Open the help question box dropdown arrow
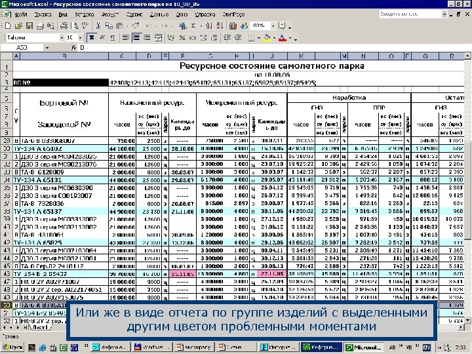The width and height of the screenshot is (472, 354). (444, 14)
